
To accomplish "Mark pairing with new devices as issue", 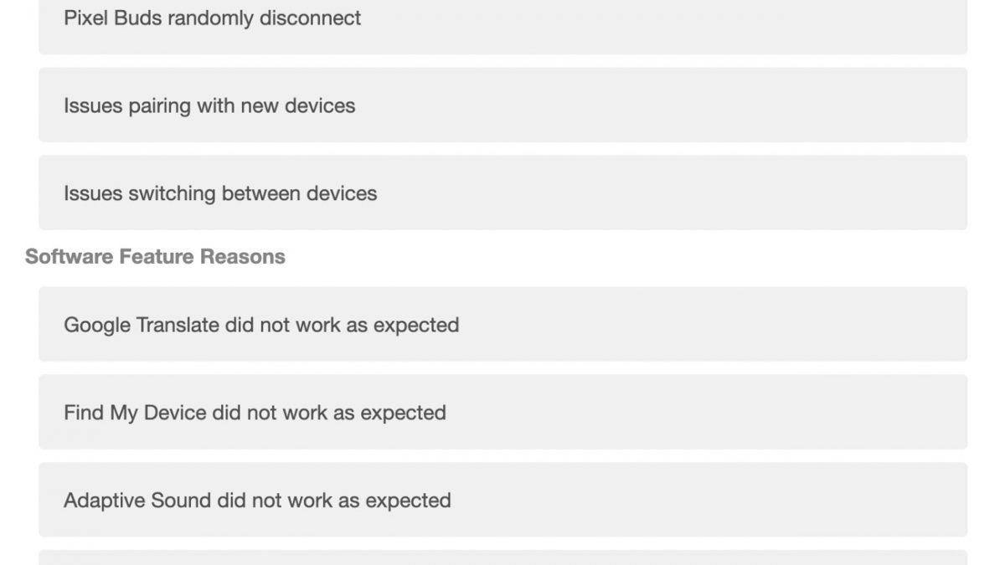I will pos(502,105).
